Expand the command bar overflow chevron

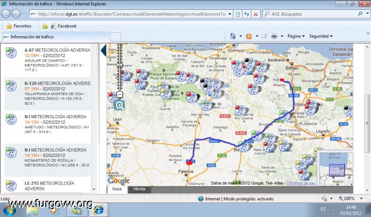point(368,33)
